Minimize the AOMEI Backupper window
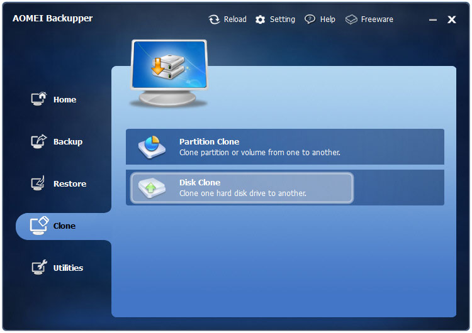Image resolution: width=472 pixels, height=333 pixels. 433,20
